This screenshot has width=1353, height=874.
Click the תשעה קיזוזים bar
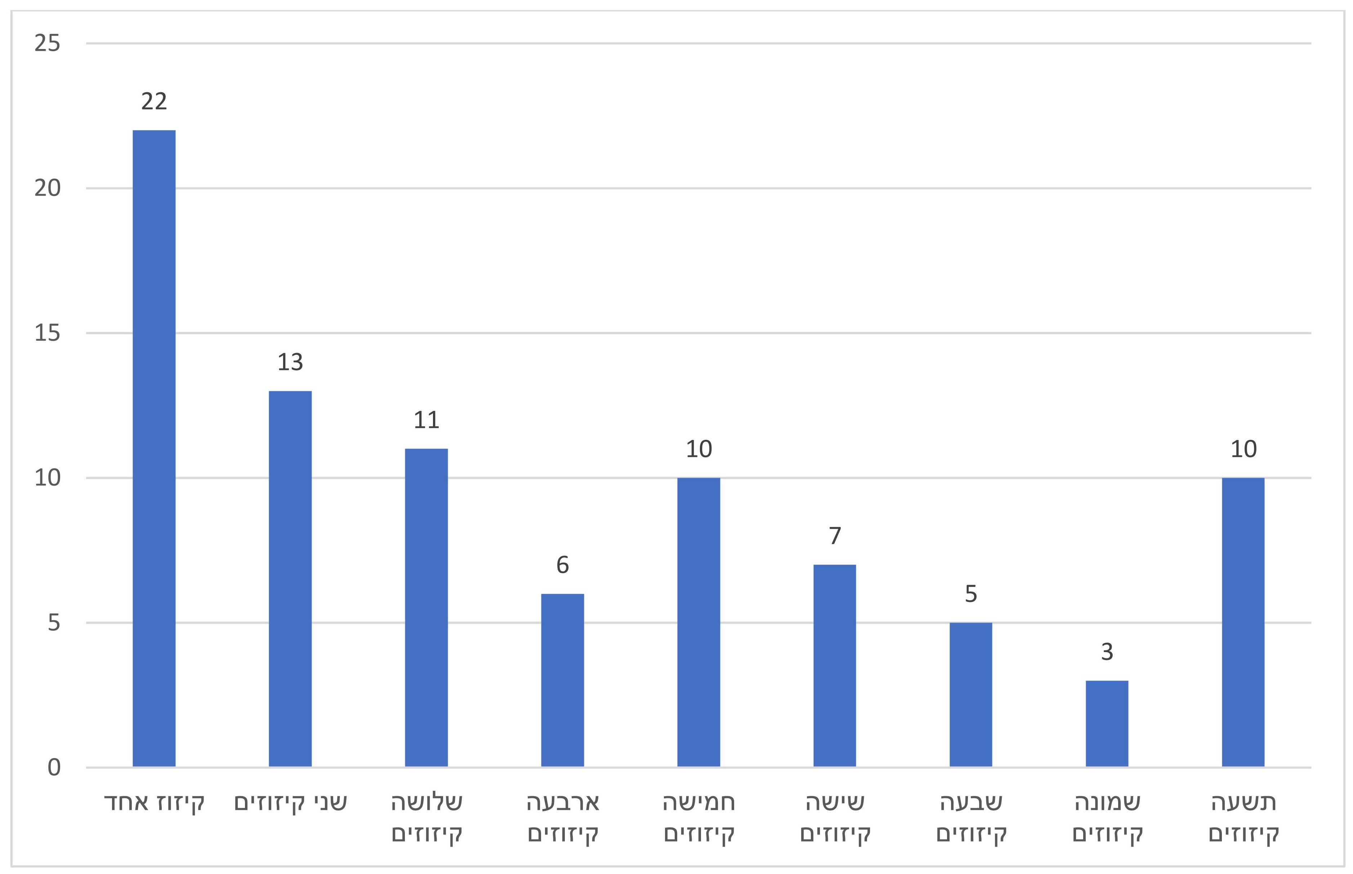(x=1243, y=622)
